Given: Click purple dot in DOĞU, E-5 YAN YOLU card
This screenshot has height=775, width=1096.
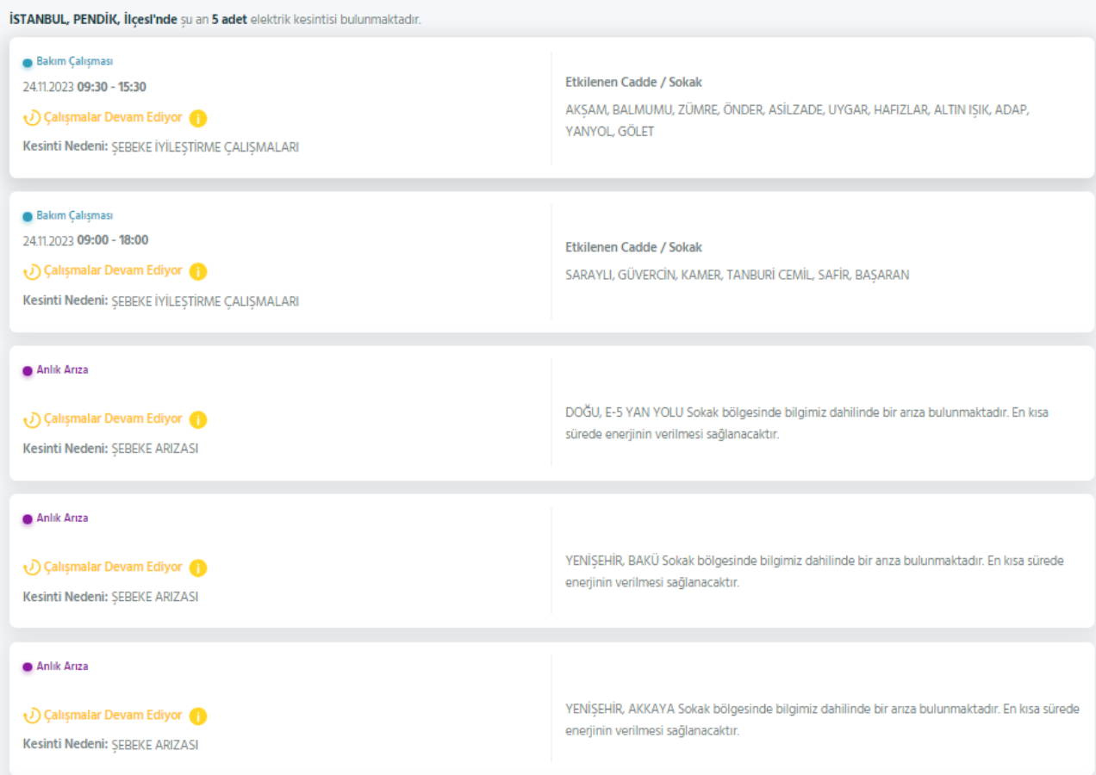Looking at the screenshot, I should pos(28,371).
